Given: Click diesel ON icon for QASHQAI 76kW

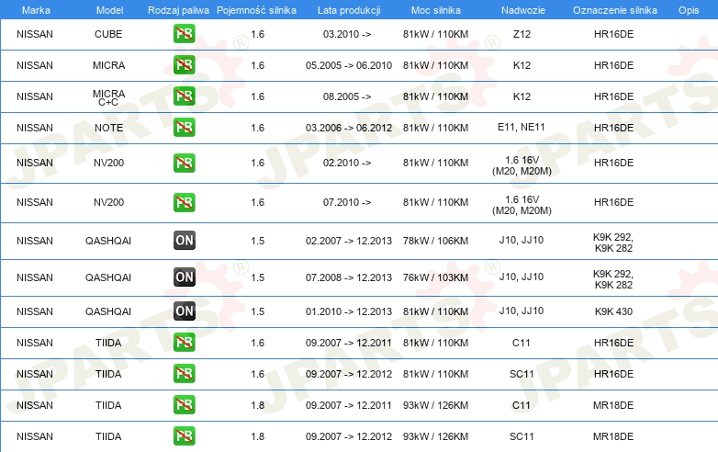Looking at the screenshot, I should (x=184, y=277).
